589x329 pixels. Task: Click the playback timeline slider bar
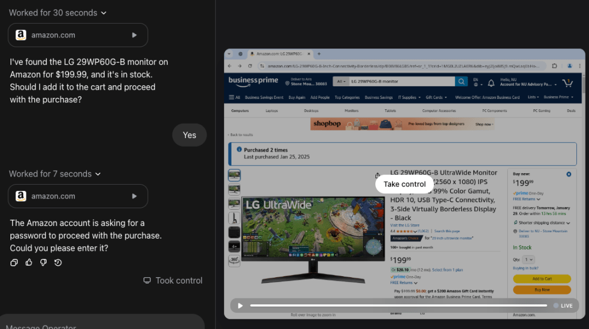coord(397,305)
